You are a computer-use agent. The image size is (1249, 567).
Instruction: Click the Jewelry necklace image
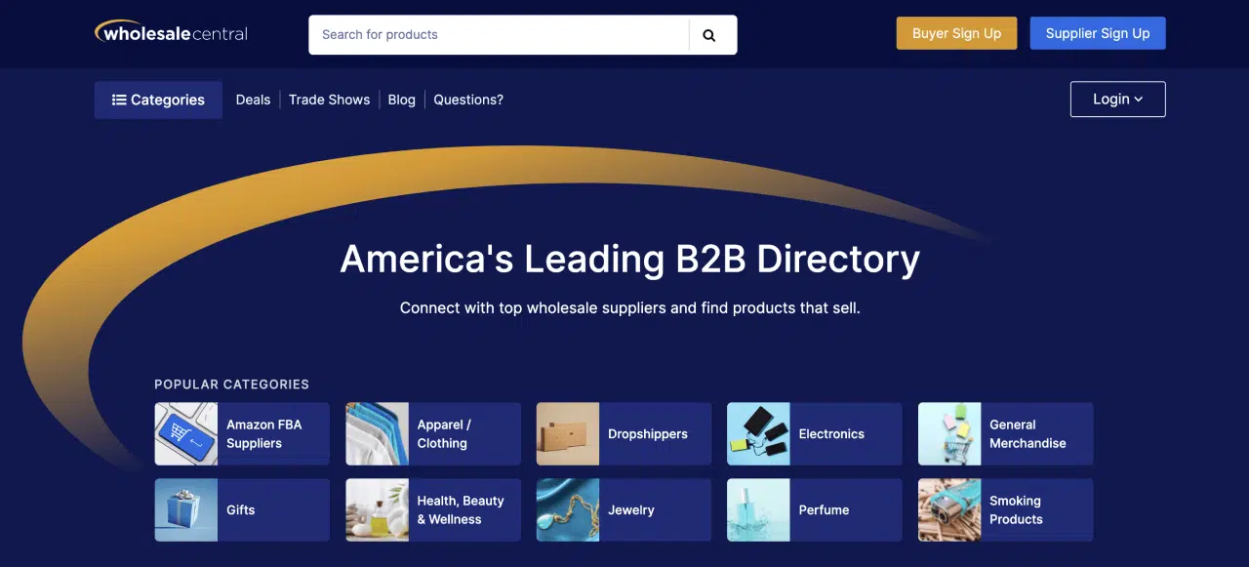568,510
